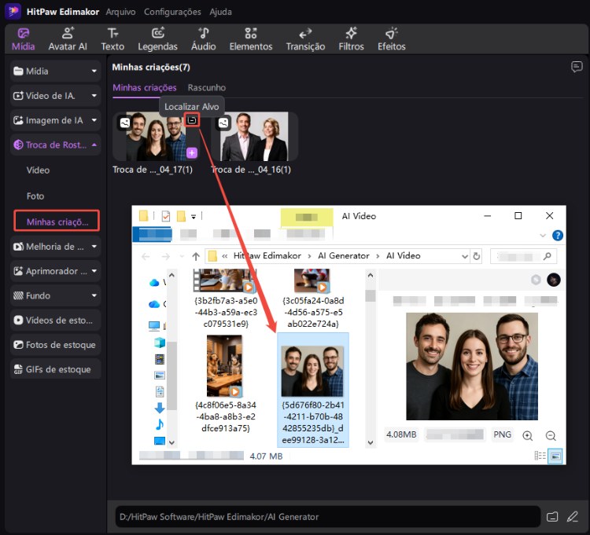590x535 pixels.
Task: Expand the Fundo sidebar dropdown
Action: (55, 295)
